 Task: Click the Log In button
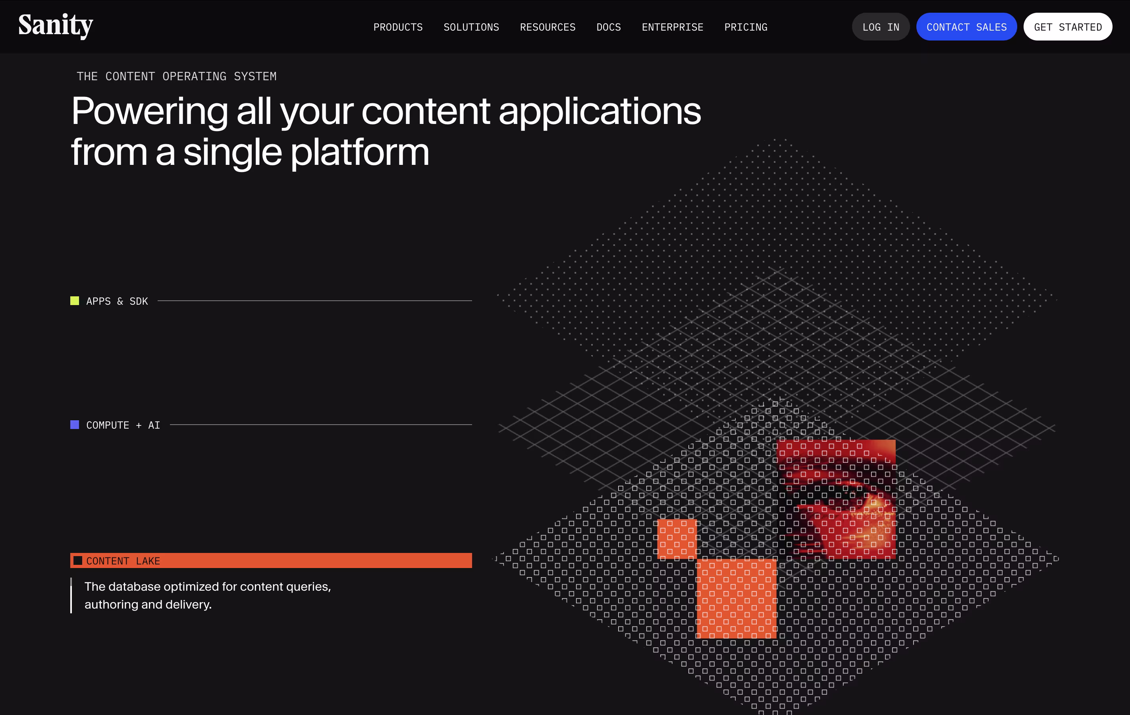click(880, 27)
